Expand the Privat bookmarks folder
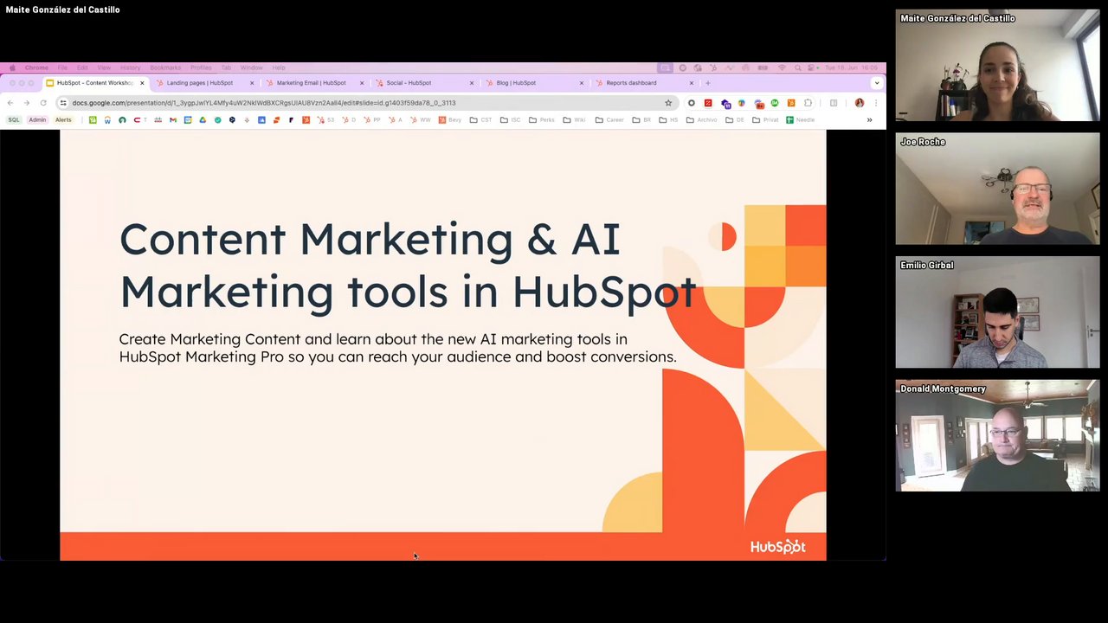Screen dimensions: 1108x623 pos(765,119)
